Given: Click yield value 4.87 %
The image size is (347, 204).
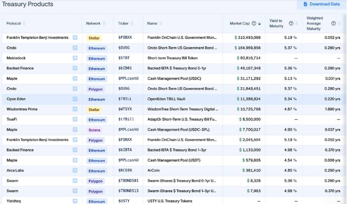Looking at the screenshot, I should point(290,109).
